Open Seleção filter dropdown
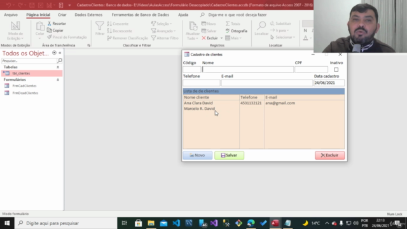 (x=162, y=24)
